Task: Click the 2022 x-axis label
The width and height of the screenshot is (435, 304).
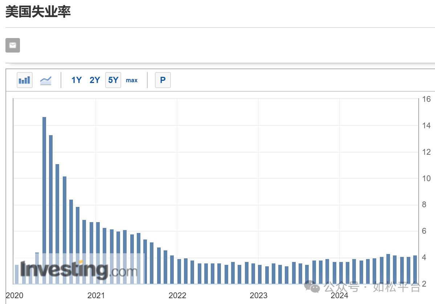Action: coord(177,295)
